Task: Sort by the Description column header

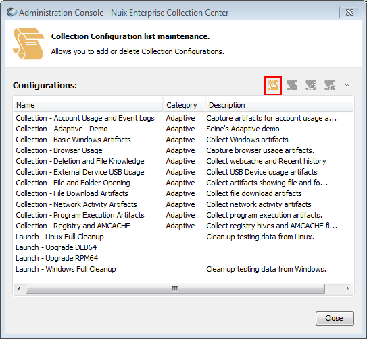Action: coord(279,105)
